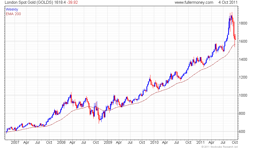Screen dimensions: 260x149
Task: Click the 1200 price axis label
Action: (x=243, y=77)
